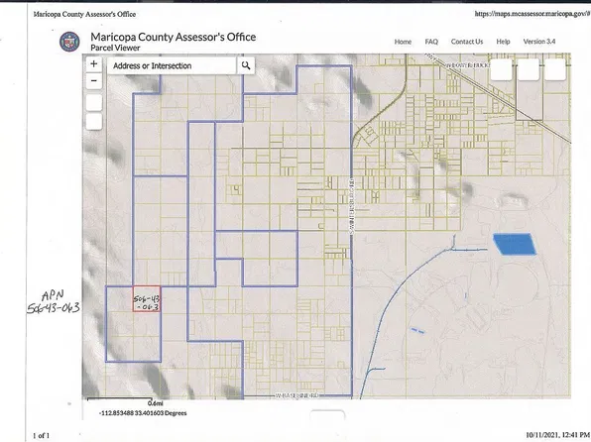Zoom in with the plus button
The width and height of the screenshot is (591, 442).
94,64
